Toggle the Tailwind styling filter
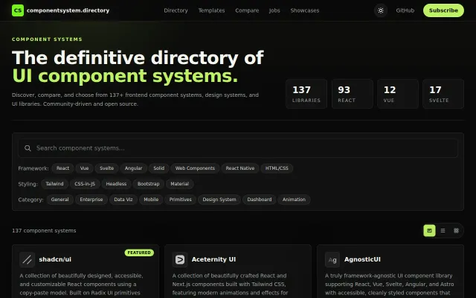Image resolution: width=476 pixels, height=298 pixels. (54, 184)
